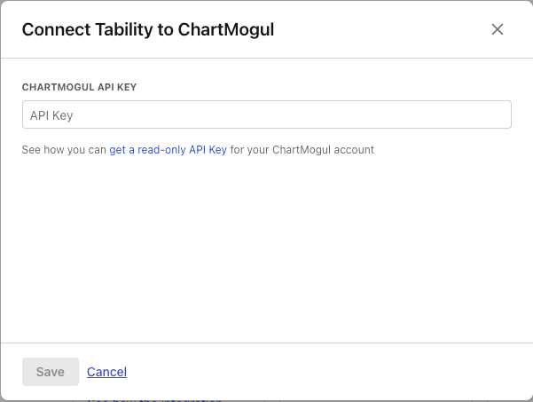Focus the API Key input field
This screenshot has width=533, height=402.
point(266,115)
